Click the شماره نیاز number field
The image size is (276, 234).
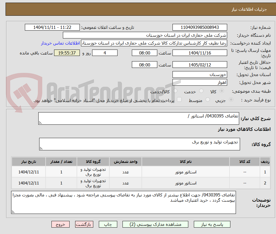click(200, 27)
